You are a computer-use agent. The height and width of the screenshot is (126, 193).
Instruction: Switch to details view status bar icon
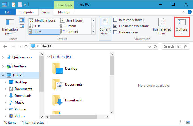182,122
